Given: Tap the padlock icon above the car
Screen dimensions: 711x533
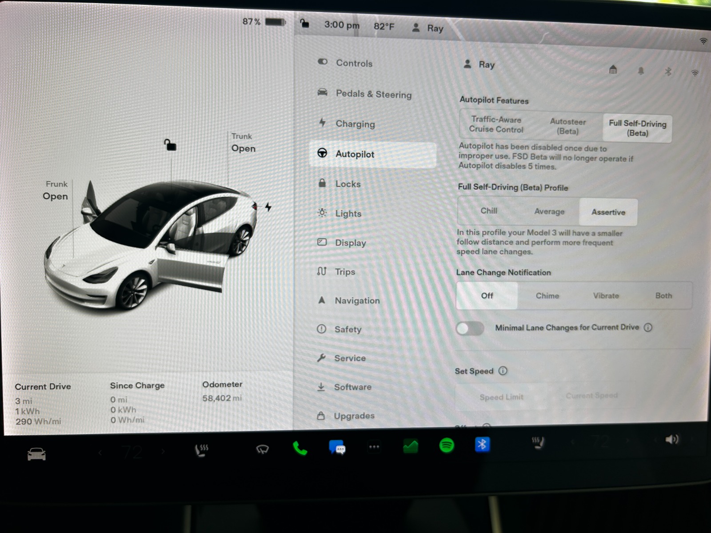Looking at the screenshot, I should point(170,145).
